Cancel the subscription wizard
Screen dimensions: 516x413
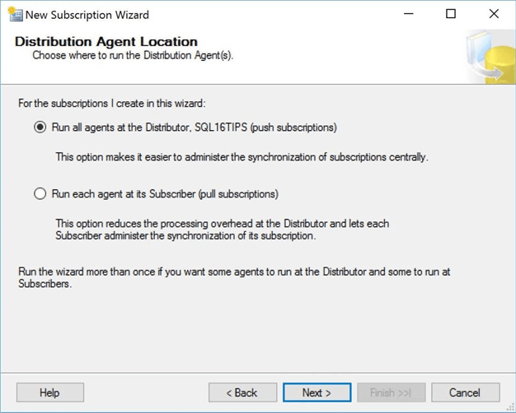[465, 392]
